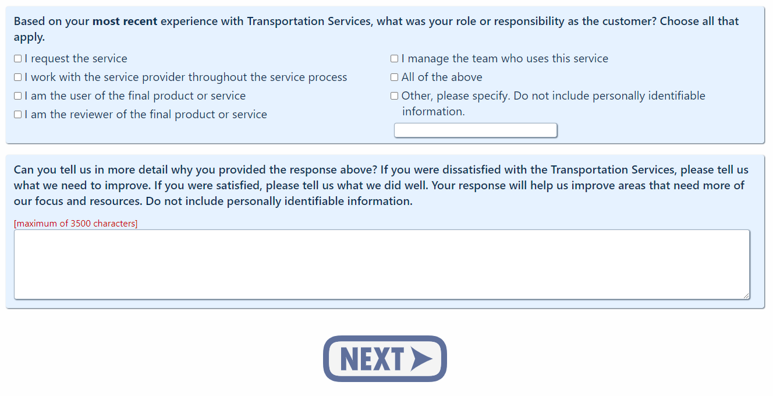The image size is (773, 396).
Task: Click the text area resize handle
Action: point(746,296)
